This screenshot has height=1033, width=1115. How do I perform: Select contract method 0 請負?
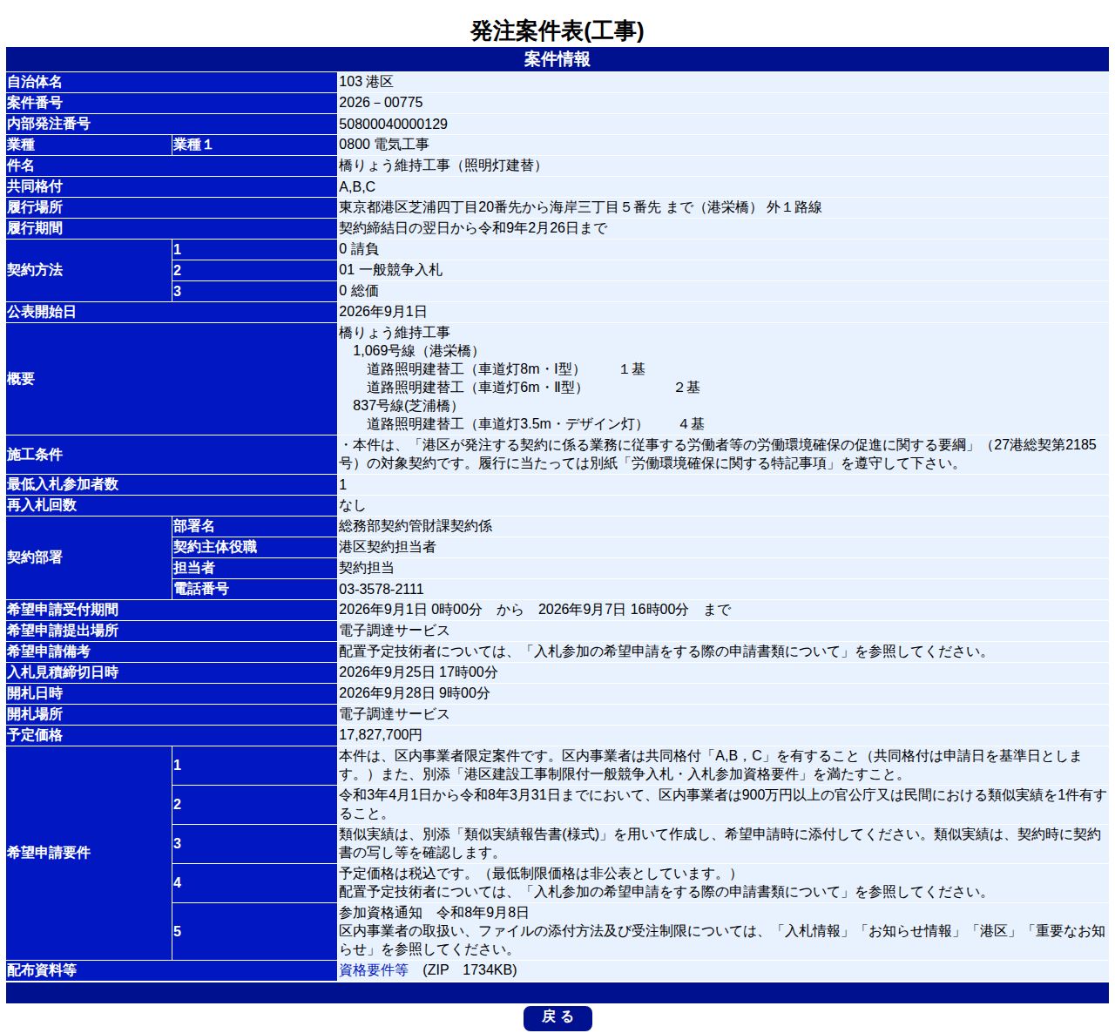click(359, 249)
